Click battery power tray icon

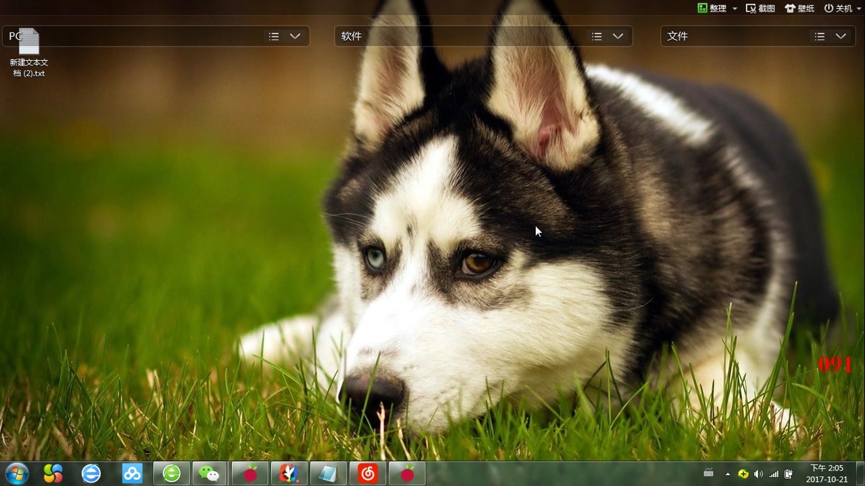[789, 474]
